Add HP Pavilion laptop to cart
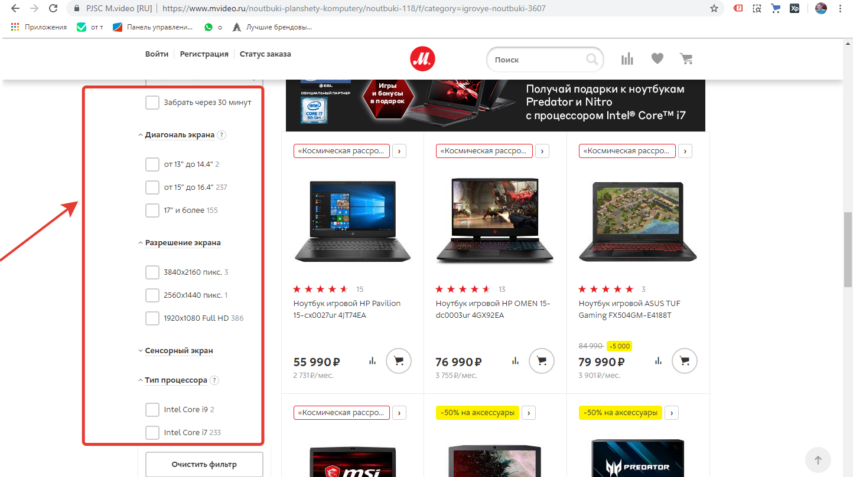Image resolution: width=853 pixels, height=477 pixels. [399, 361]
